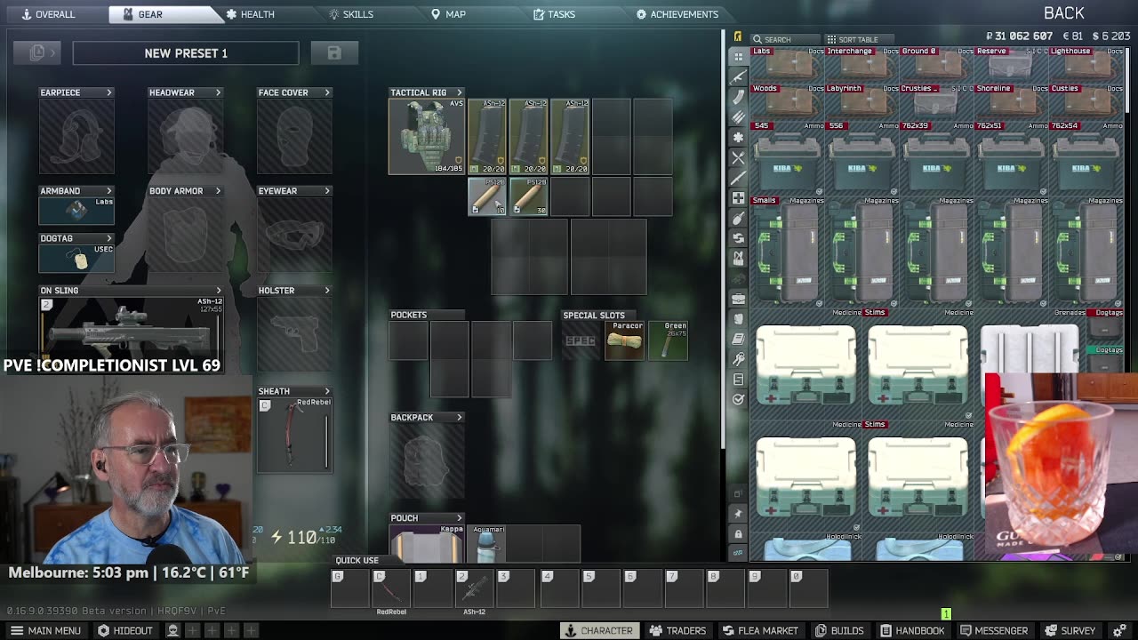Open the Map tab
The image size is (1138, 640).
(x=448, y=14)
